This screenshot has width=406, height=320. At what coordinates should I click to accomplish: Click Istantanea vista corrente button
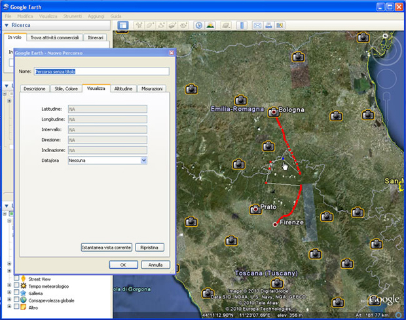pos(107,247)
